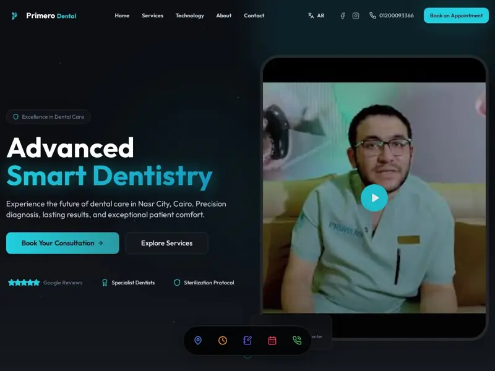Click the Primero Dental brand name
Image resolution: width=495 pixels, height=371 pixels.
pos(51,16)
